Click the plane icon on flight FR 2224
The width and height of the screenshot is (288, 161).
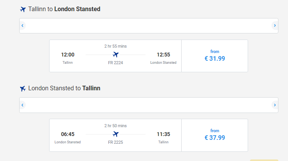tap(116, 55)
